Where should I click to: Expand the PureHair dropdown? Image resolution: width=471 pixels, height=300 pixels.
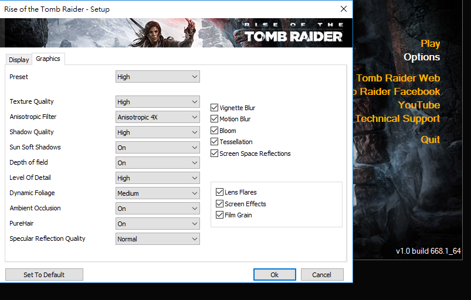(158, 224)
